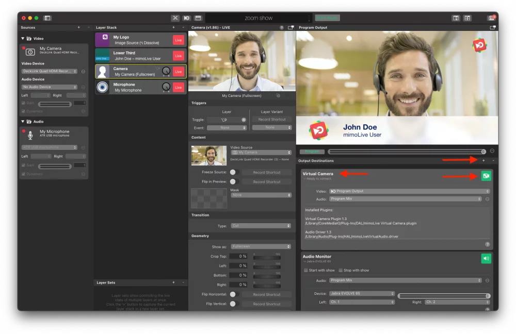Toggle the Flip Horizontal switch
This screenshot has width=516, height=334.
[233, 294]
